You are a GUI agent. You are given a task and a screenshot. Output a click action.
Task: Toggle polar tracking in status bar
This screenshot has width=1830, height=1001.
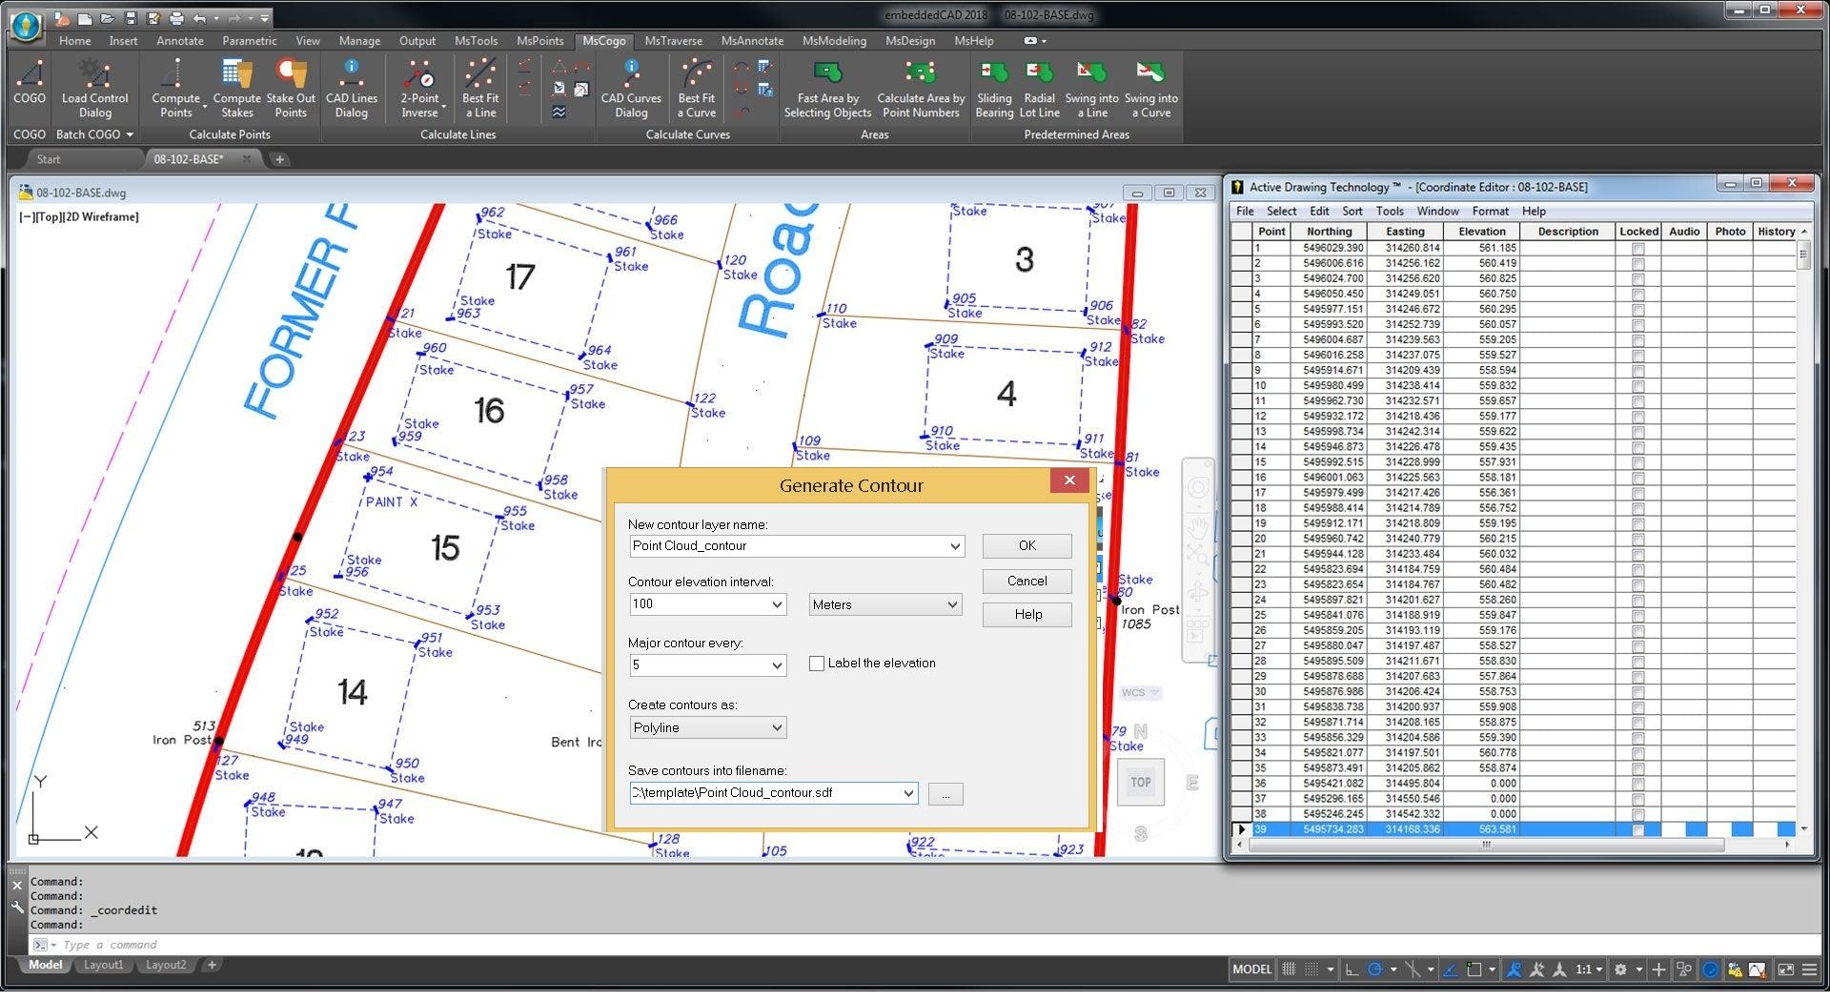point(1374,970)
